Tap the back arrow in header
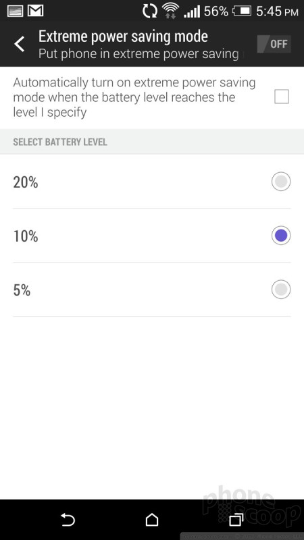The height and width of the screenshot is (540, 304). click(20, 45)
